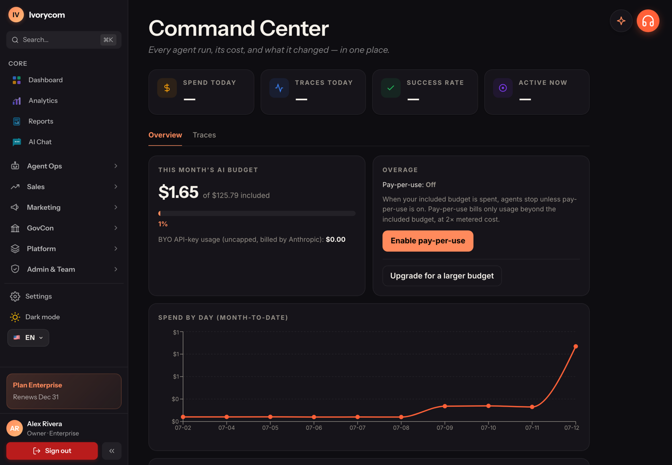Open the Dashboard grid icon
The height and width of the screenshot is (465, 672).
pyautogui.click(x=17, y=80)
